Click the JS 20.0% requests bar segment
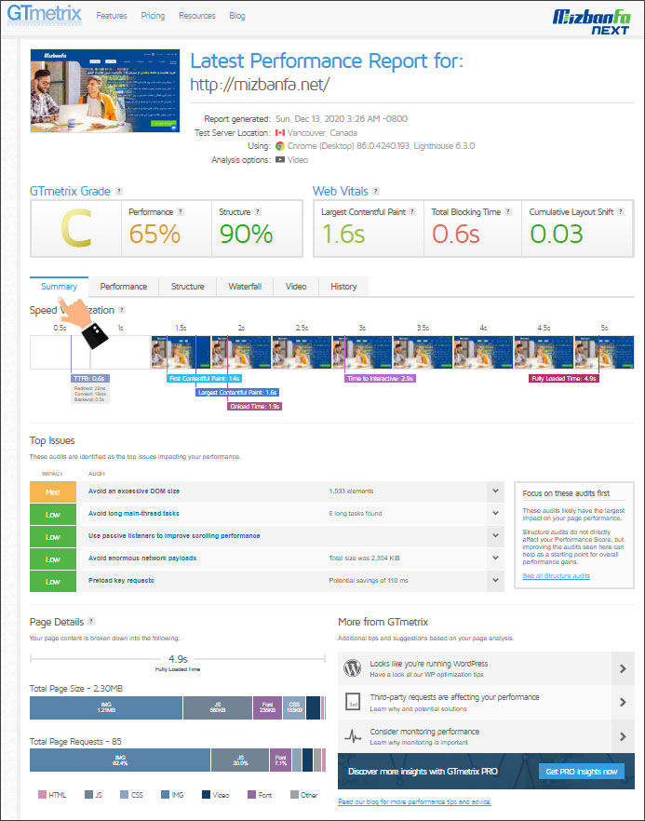The width and height of the screenshot is (645, 821). click(241, 760)
